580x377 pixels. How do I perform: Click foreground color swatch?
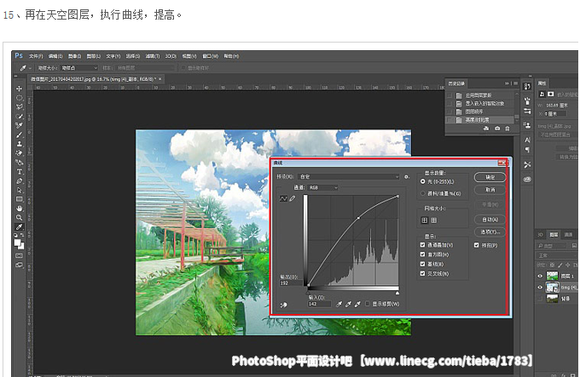click(x=17, y=243)
